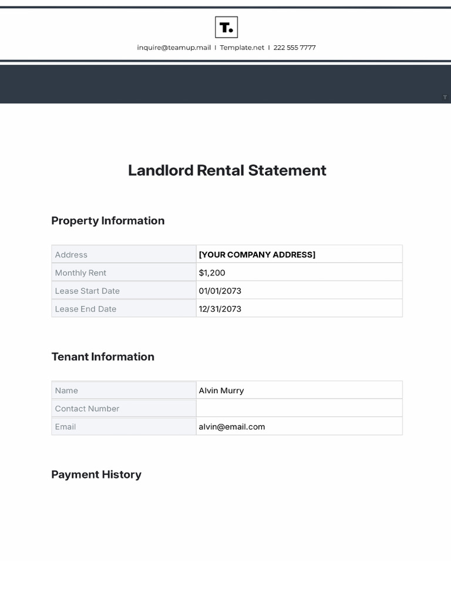Select the lease start date 01/01/2073
451x602 pixels.
click(x=220, y=291)
